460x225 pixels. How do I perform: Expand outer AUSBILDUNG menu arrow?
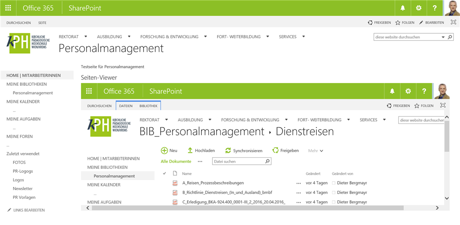(129, 37)
